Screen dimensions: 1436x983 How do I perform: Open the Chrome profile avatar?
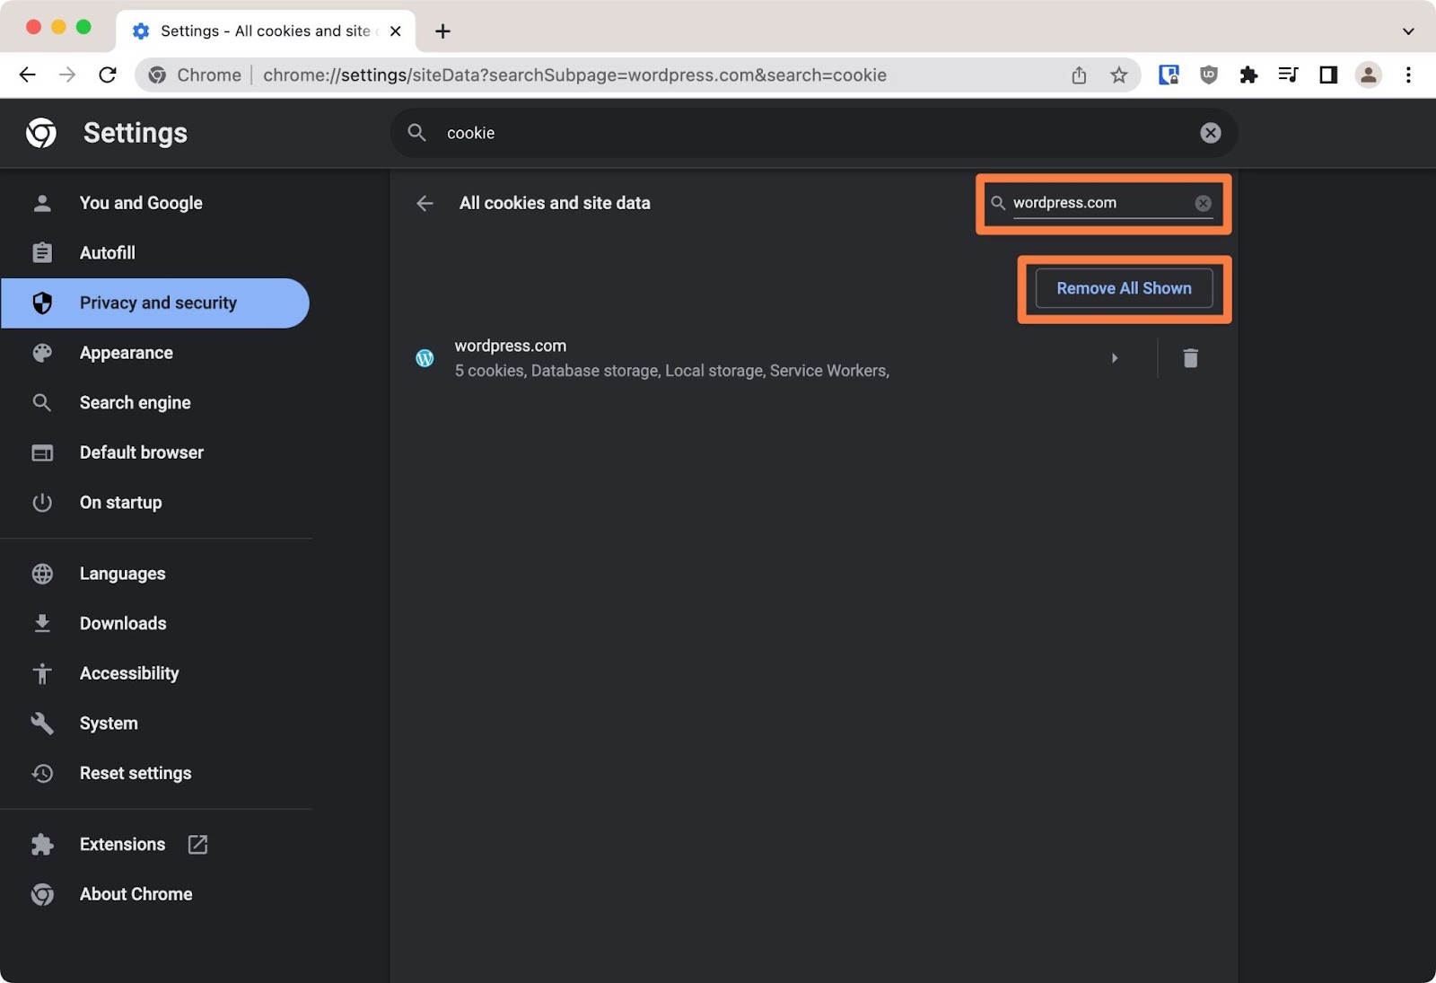[1367, 75]
